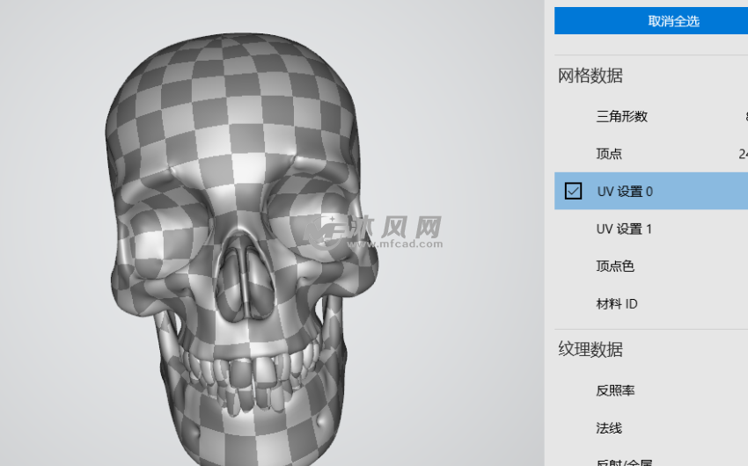Click the 网格数据 section heading
The image size is (748, 466).
coord(590,76)
